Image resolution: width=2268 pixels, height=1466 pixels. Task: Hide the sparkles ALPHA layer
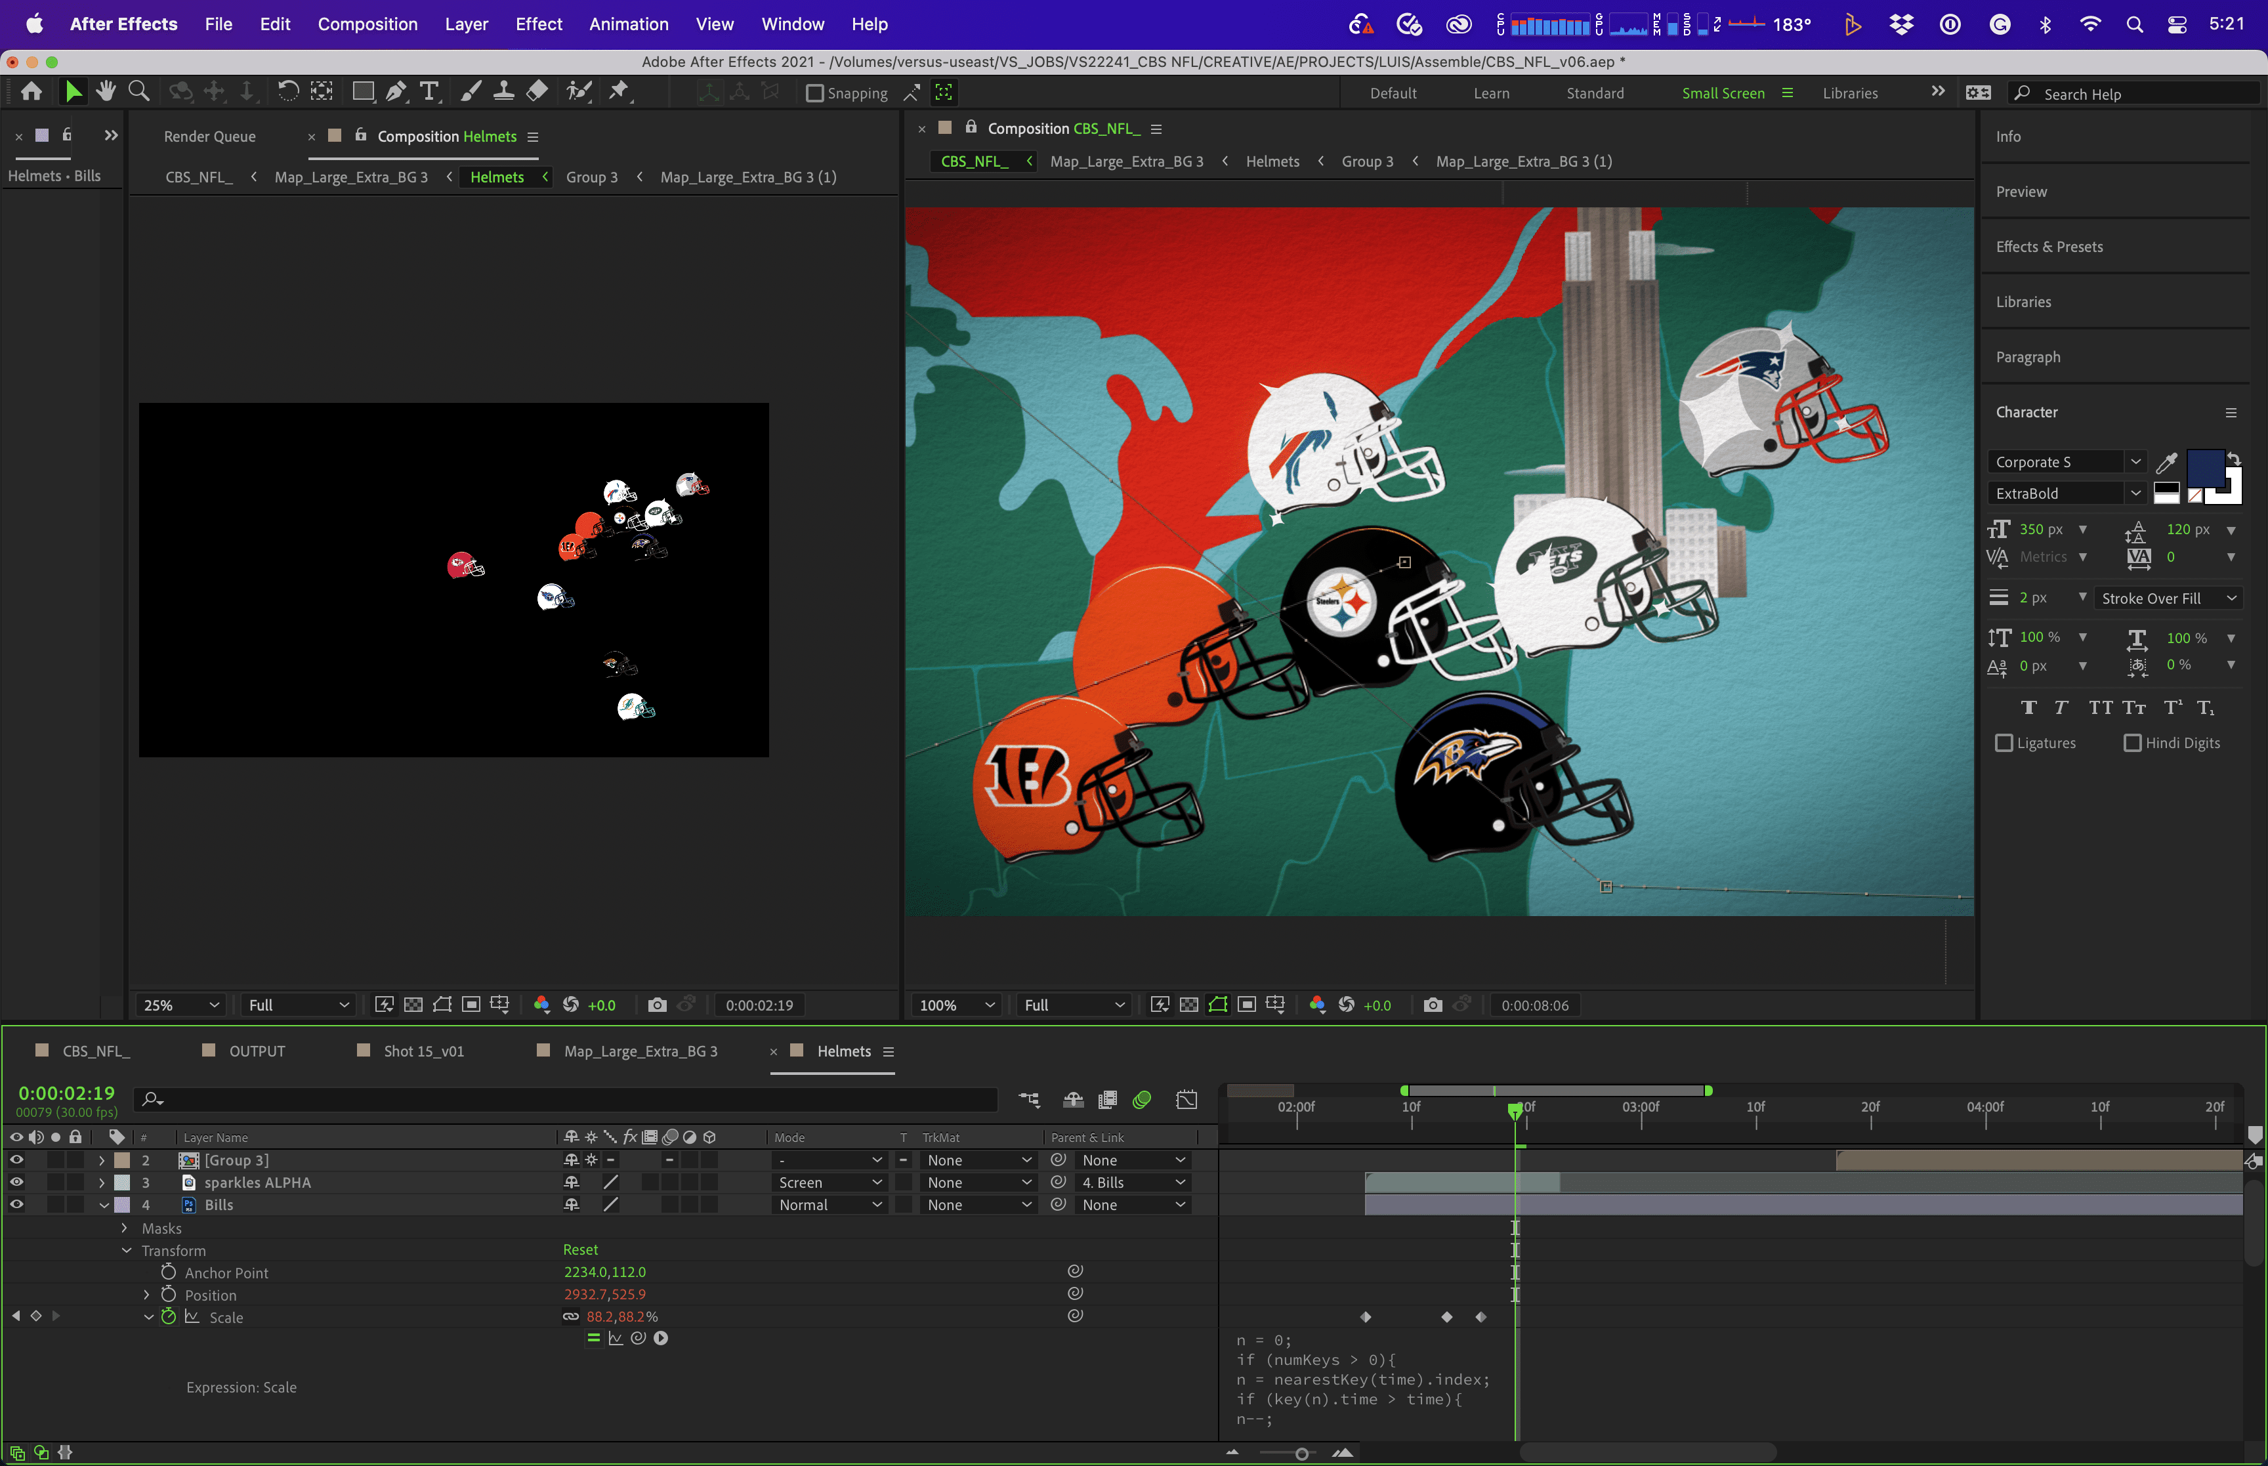pyautogui.click(x=16, y=1183)
